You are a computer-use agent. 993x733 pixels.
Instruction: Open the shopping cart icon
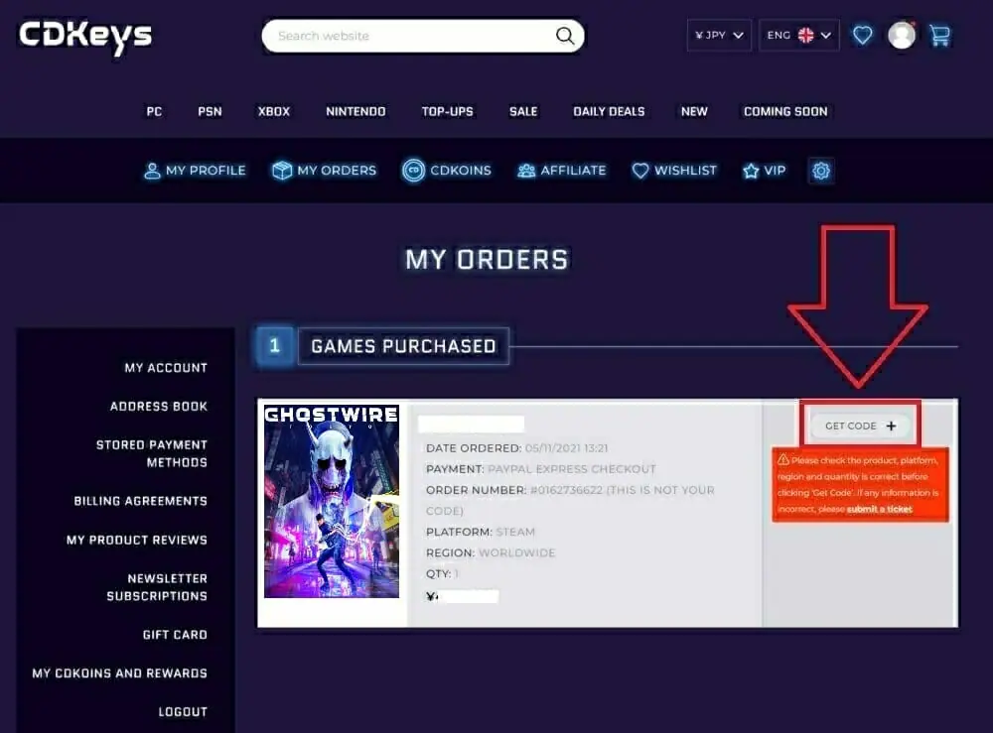[x=939, y=35]
